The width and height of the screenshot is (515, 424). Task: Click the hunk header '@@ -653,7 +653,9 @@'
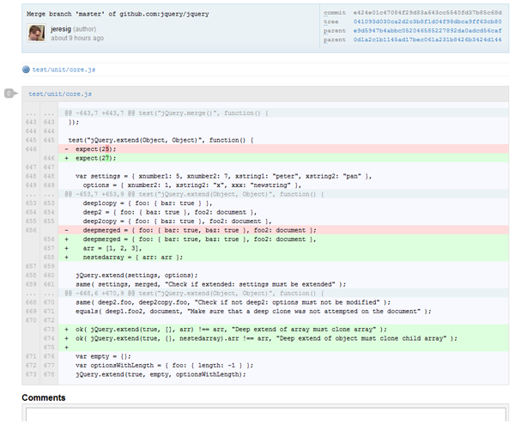pos(283,194)
